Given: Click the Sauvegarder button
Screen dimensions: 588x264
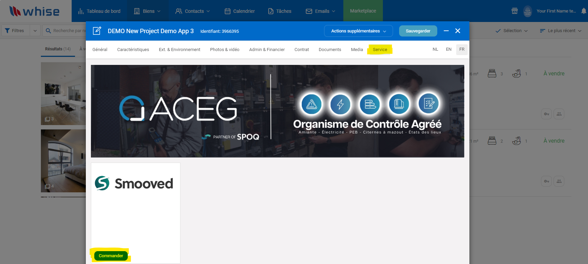Looking at the screenshot, I should click(418, 31).
